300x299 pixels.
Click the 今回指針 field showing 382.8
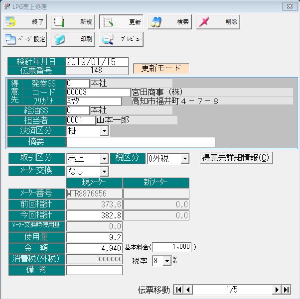[94, 215]
